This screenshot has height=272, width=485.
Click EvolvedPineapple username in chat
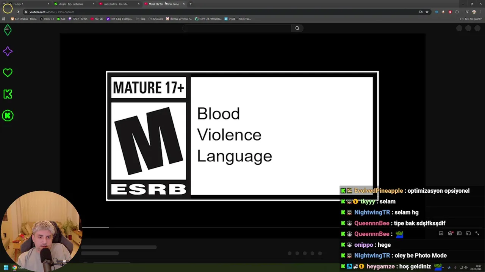click(379, 191)
